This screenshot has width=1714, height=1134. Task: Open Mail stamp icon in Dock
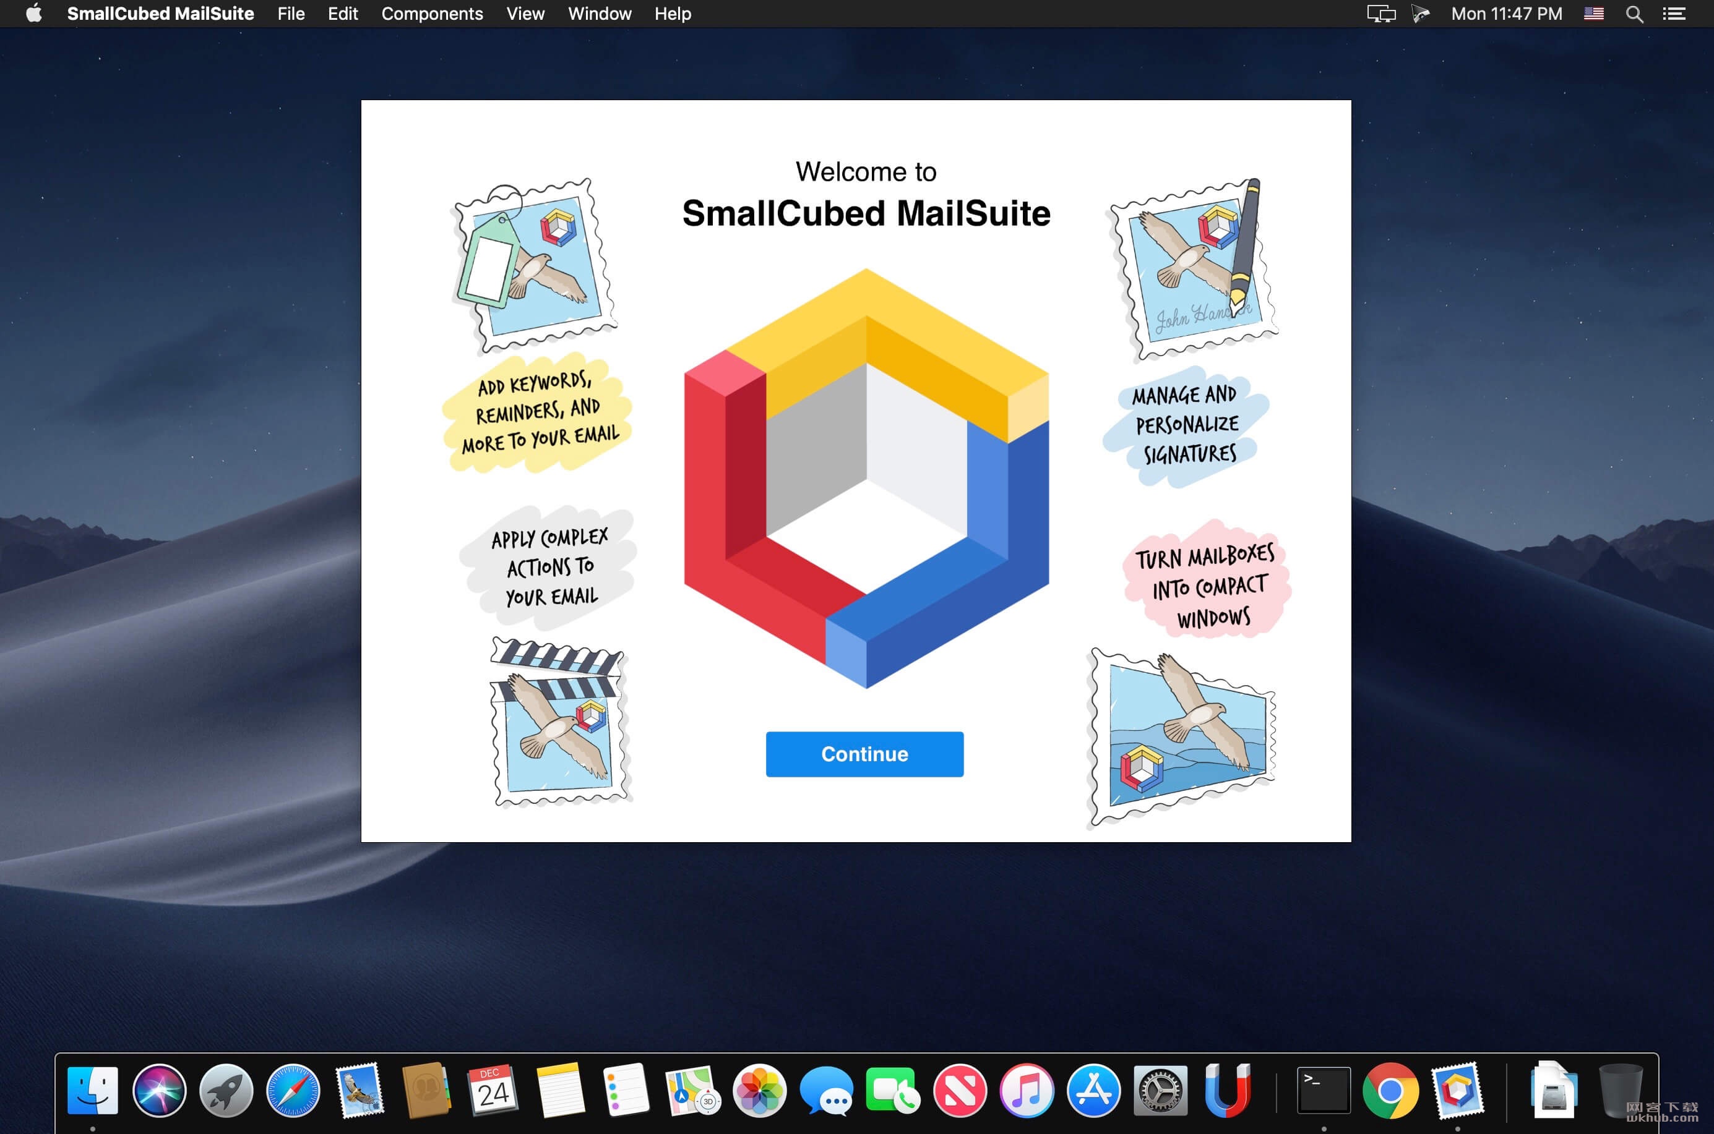coord(360,1090)
